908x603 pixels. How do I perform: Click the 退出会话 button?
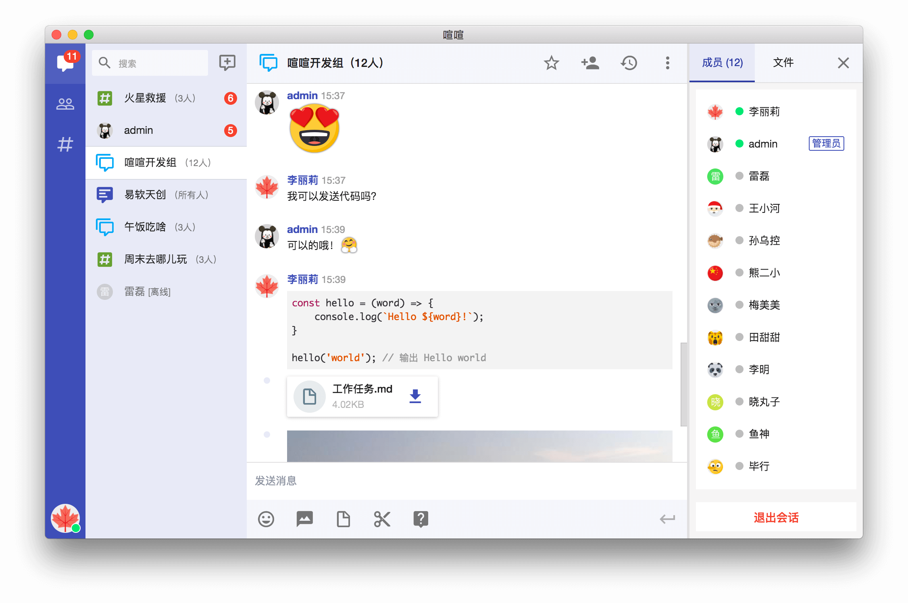coord(775,518)
